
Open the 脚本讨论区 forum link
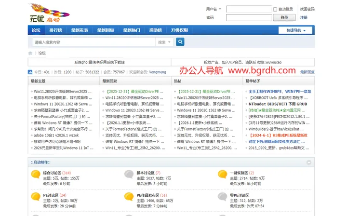[x=146, y=173]
